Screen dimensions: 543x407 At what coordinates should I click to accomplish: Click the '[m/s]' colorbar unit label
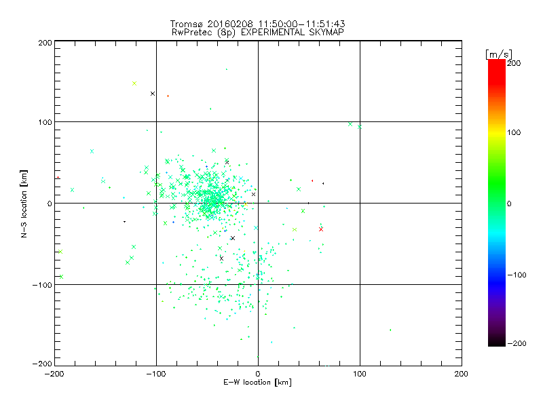[499, 54]
